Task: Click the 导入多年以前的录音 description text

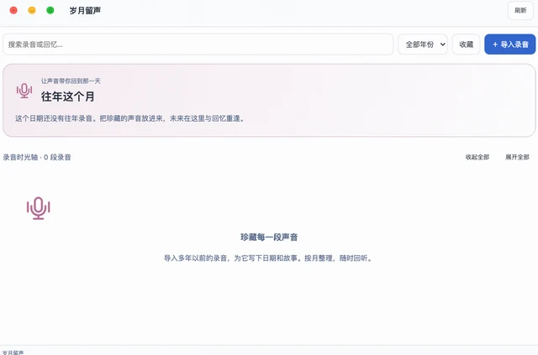Action: pyautogui.click(x=268, y=258)
